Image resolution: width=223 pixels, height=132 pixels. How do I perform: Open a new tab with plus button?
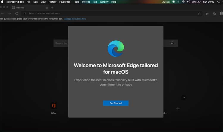click(x=52, y=8)
